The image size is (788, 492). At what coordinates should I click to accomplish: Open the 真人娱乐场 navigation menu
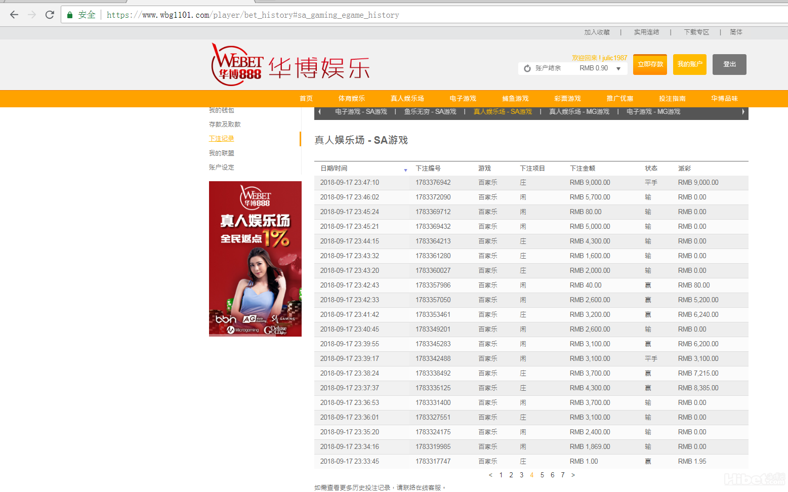coord(407,99)
